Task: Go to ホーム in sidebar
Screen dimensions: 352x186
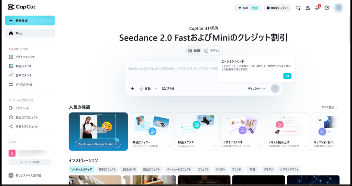Action: 30,33
